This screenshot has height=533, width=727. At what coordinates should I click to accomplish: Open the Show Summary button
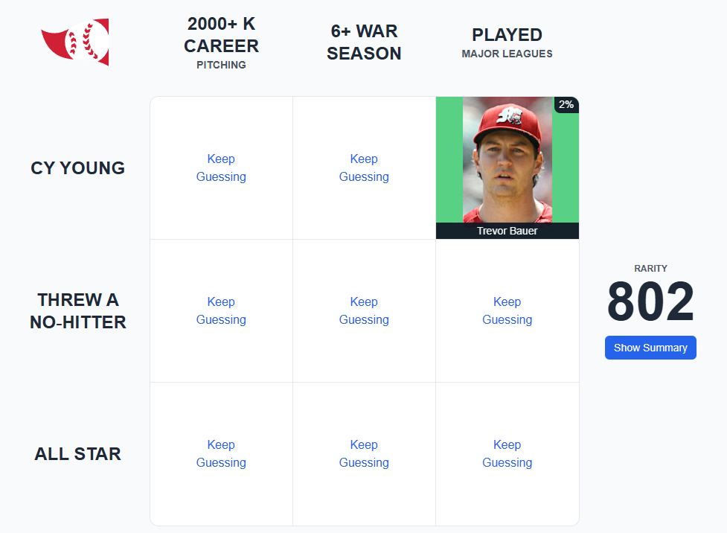[x=650, y=348]
